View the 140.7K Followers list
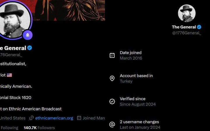The width and height of the screenshot is (210, 131). [x=39, y=128]
